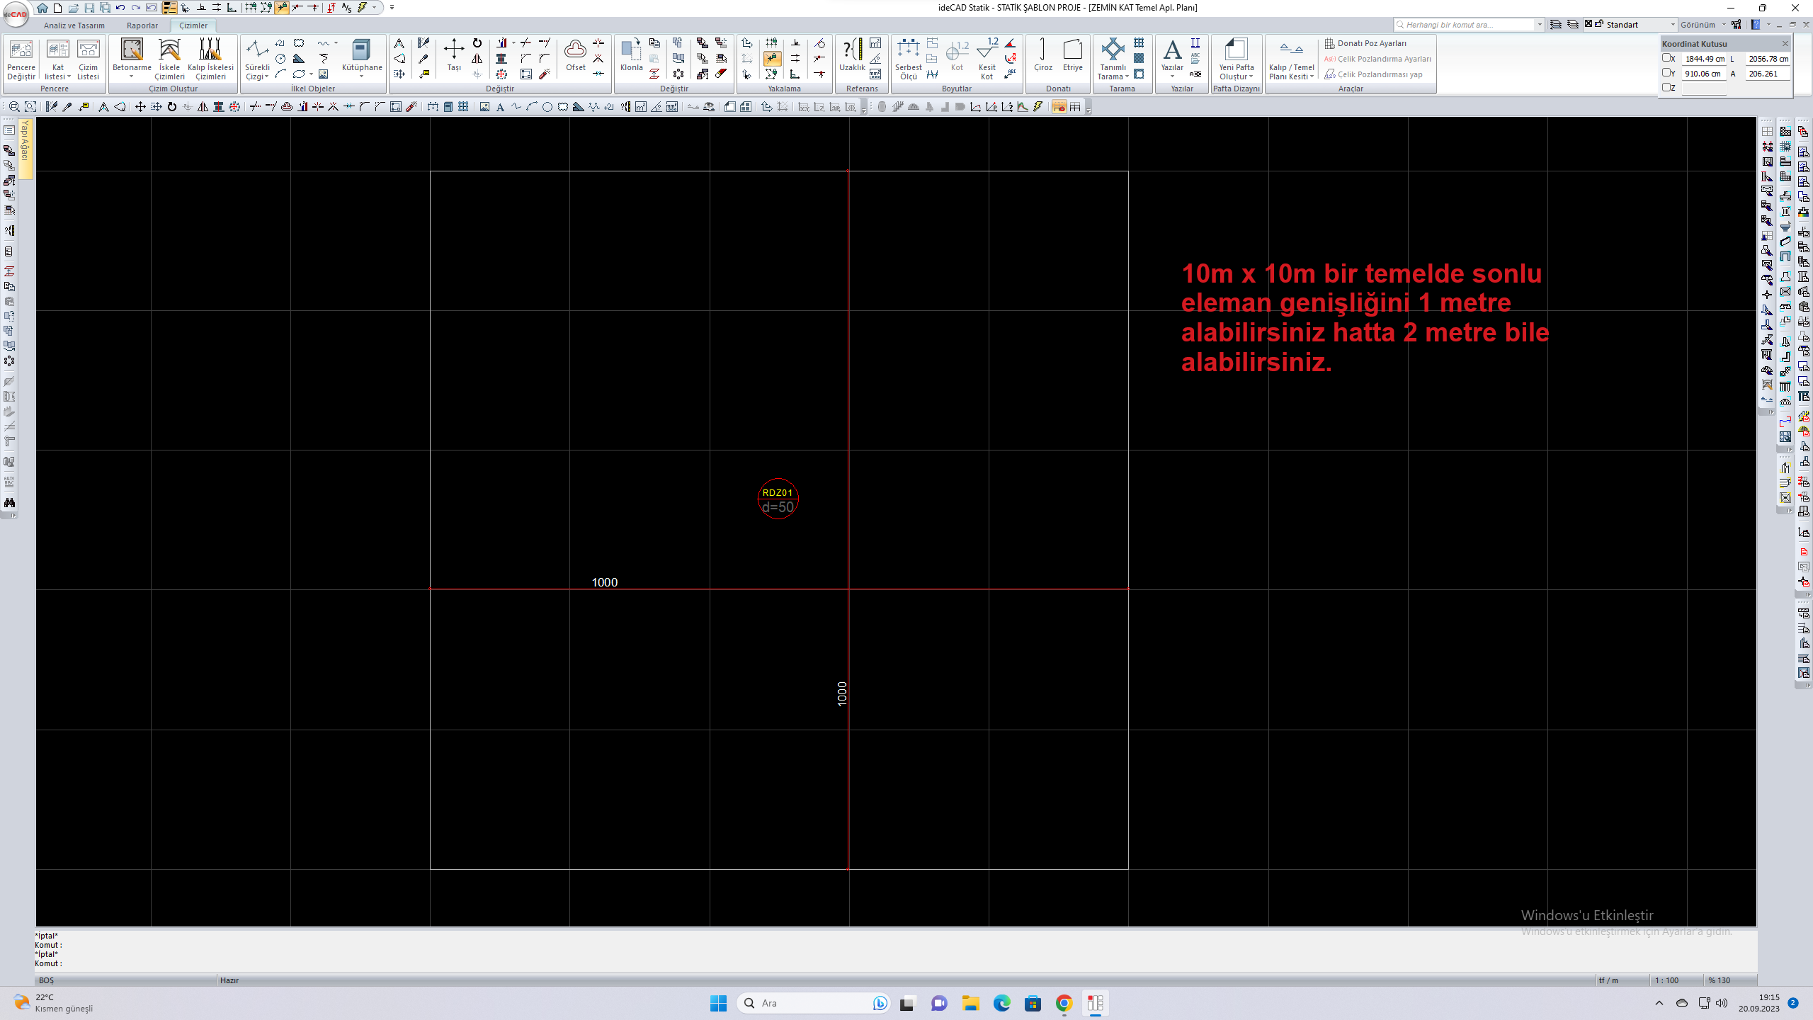Toggle the Z coordinate lock checkbox

pyautogui.click(x=1666, y=87)
